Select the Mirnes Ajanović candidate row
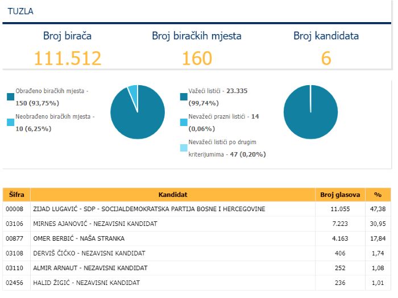 coord(197,224)
